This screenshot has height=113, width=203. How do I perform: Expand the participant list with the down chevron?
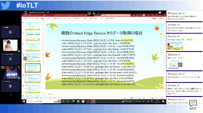pyautogui.click(x=10, y=95)
